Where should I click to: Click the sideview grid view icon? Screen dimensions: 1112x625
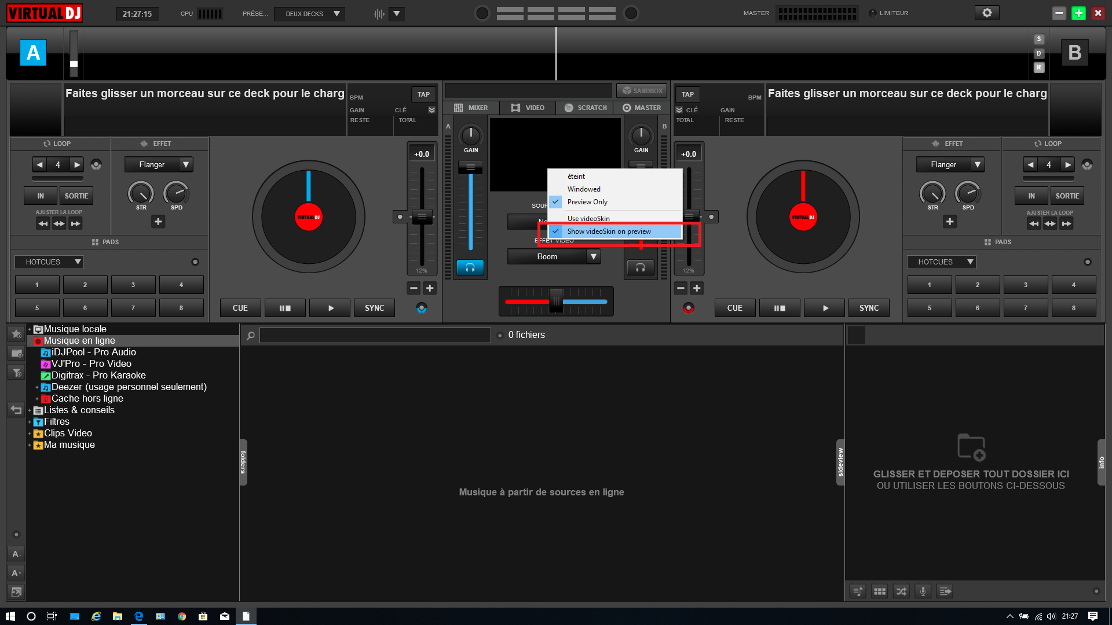880,591
